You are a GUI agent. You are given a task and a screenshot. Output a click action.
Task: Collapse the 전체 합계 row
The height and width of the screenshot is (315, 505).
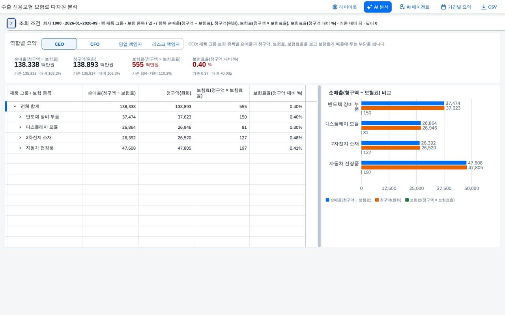15,106
